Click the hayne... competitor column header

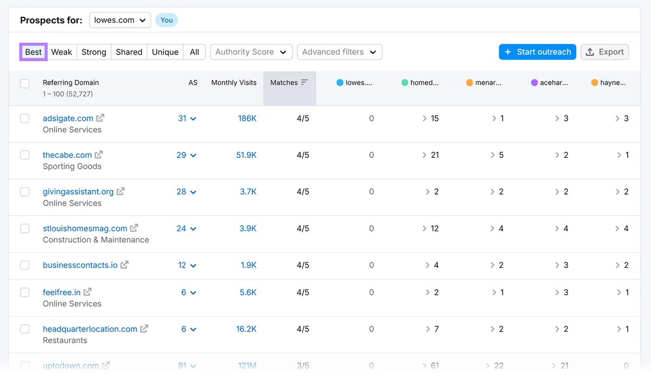(609, 82)
